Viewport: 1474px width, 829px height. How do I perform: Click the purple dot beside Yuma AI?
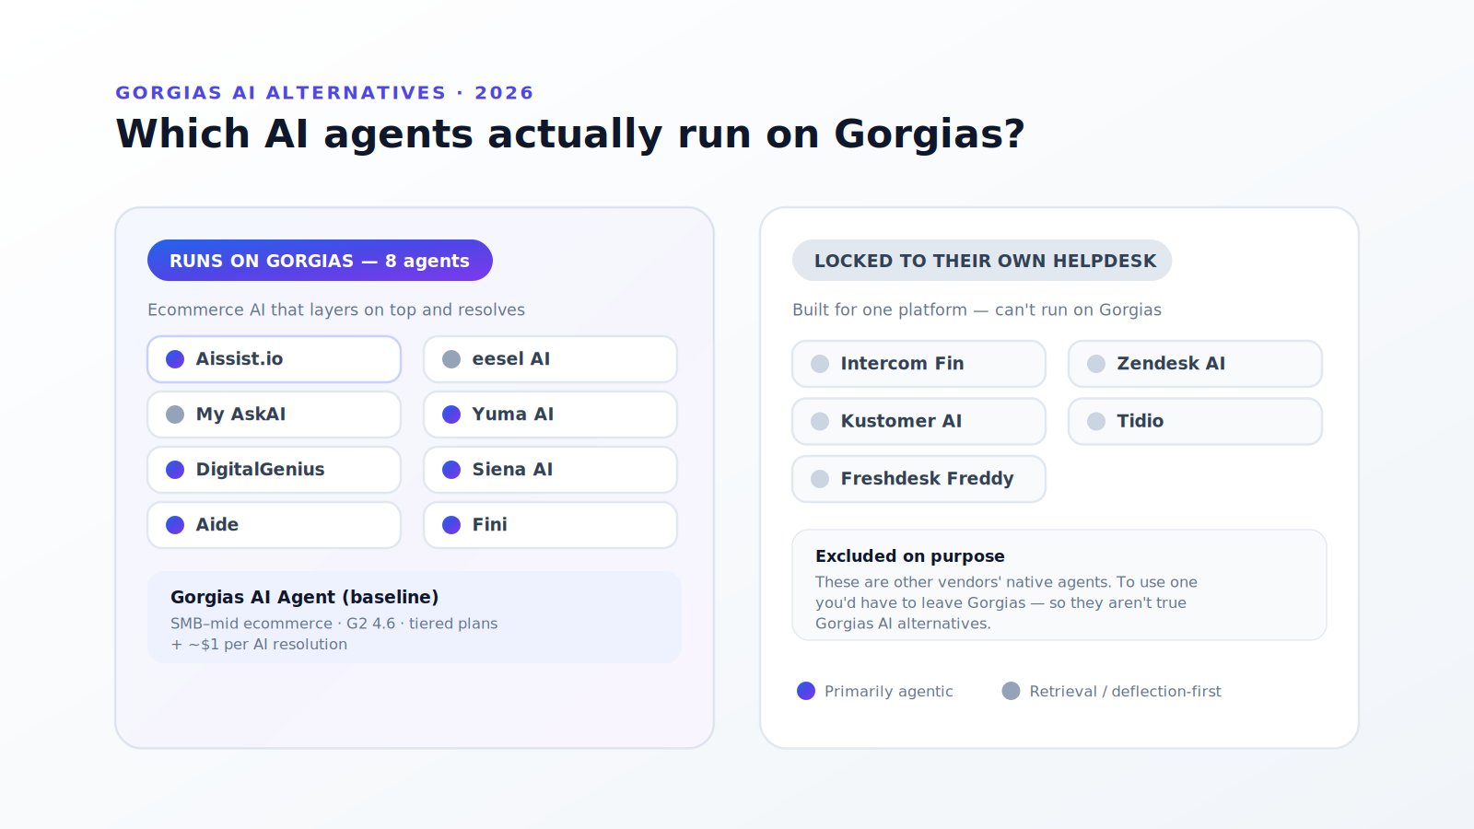[x=451, y=414]
